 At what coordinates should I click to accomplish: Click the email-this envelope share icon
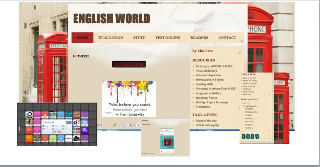pos(121,125)
